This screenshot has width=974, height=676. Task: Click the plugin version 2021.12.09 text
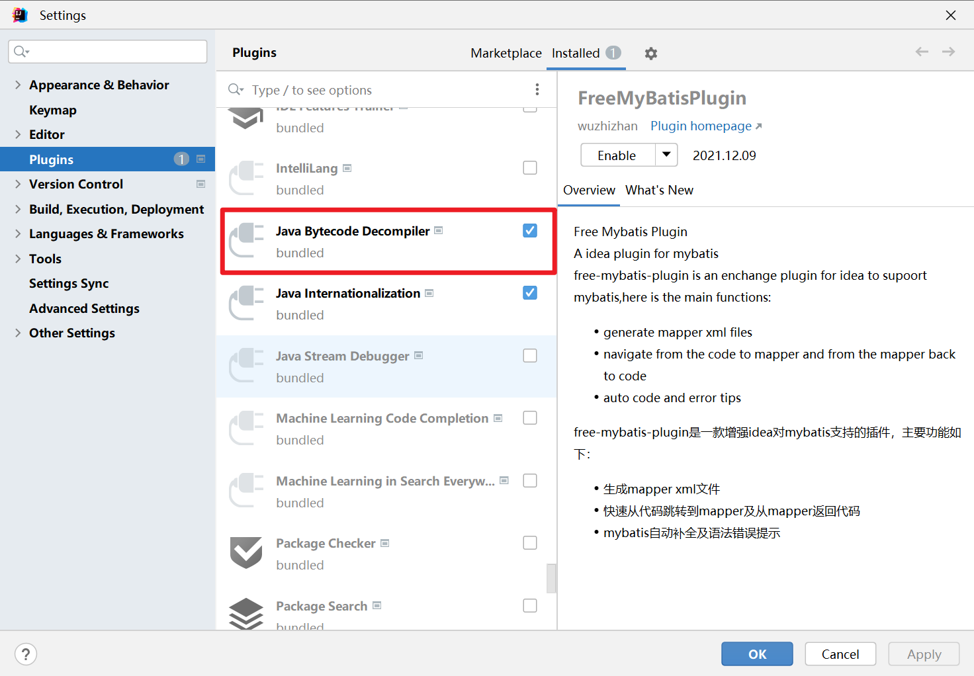click(x=725, y=155)
